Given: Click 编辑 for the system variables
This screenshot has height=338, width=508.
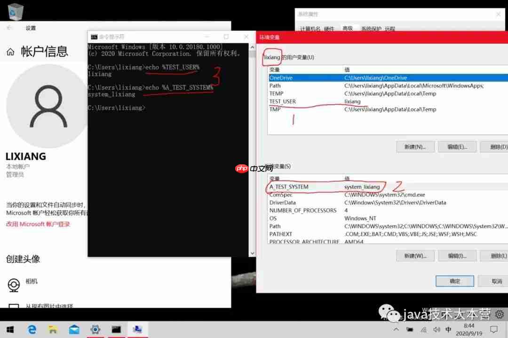Looking at the screenshot, I should point(457,255).
